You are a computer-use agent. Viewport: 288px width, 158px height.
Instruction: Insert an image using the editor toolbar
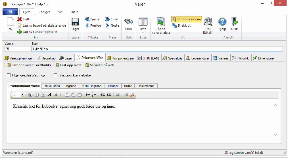click(117, 95)
